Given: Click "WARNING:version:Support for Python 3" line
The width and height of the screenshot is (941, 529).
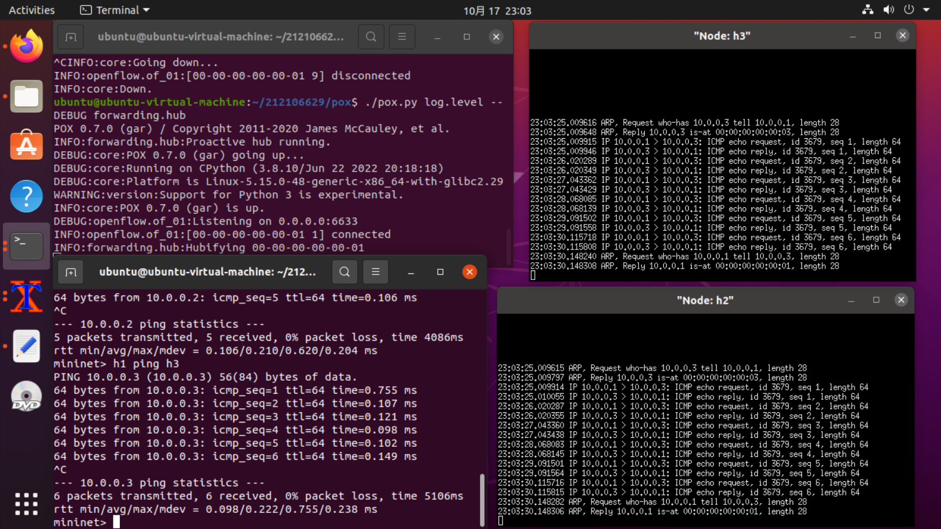Looking at the screenshot, I should [228, 195].
